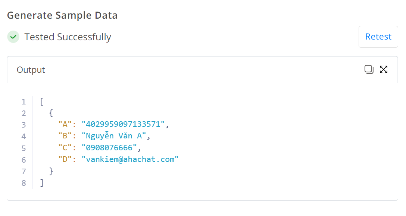This screenshot has height=216, width=406.
Task: Click the green success checkmark icon
Action: point(13,37)
